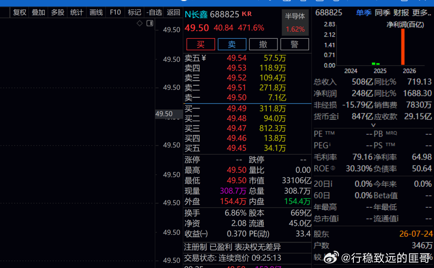Select the 卖一 price 49.50
This screenshot has width=434, height=268.
236,97
